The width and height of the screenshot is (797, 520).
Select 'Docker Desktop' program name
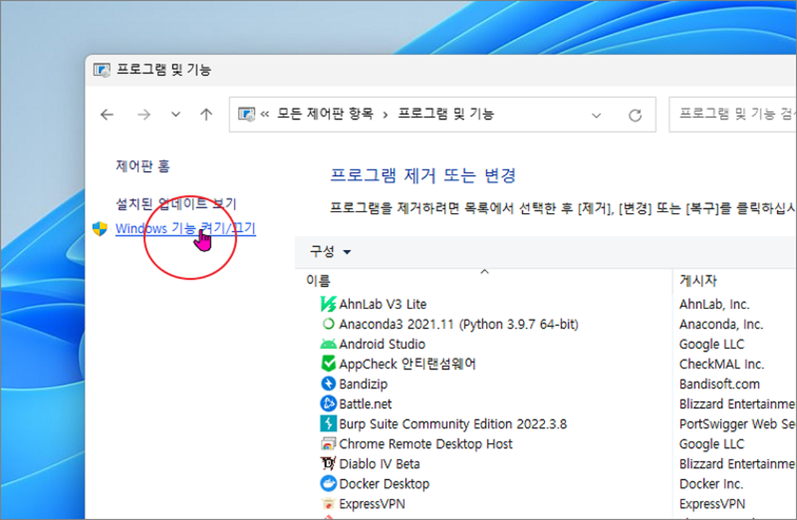click(384, 484)
